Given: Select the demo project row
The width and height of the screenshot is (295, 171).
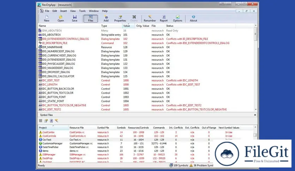Looking at the screenshot, I should (126, 151).
